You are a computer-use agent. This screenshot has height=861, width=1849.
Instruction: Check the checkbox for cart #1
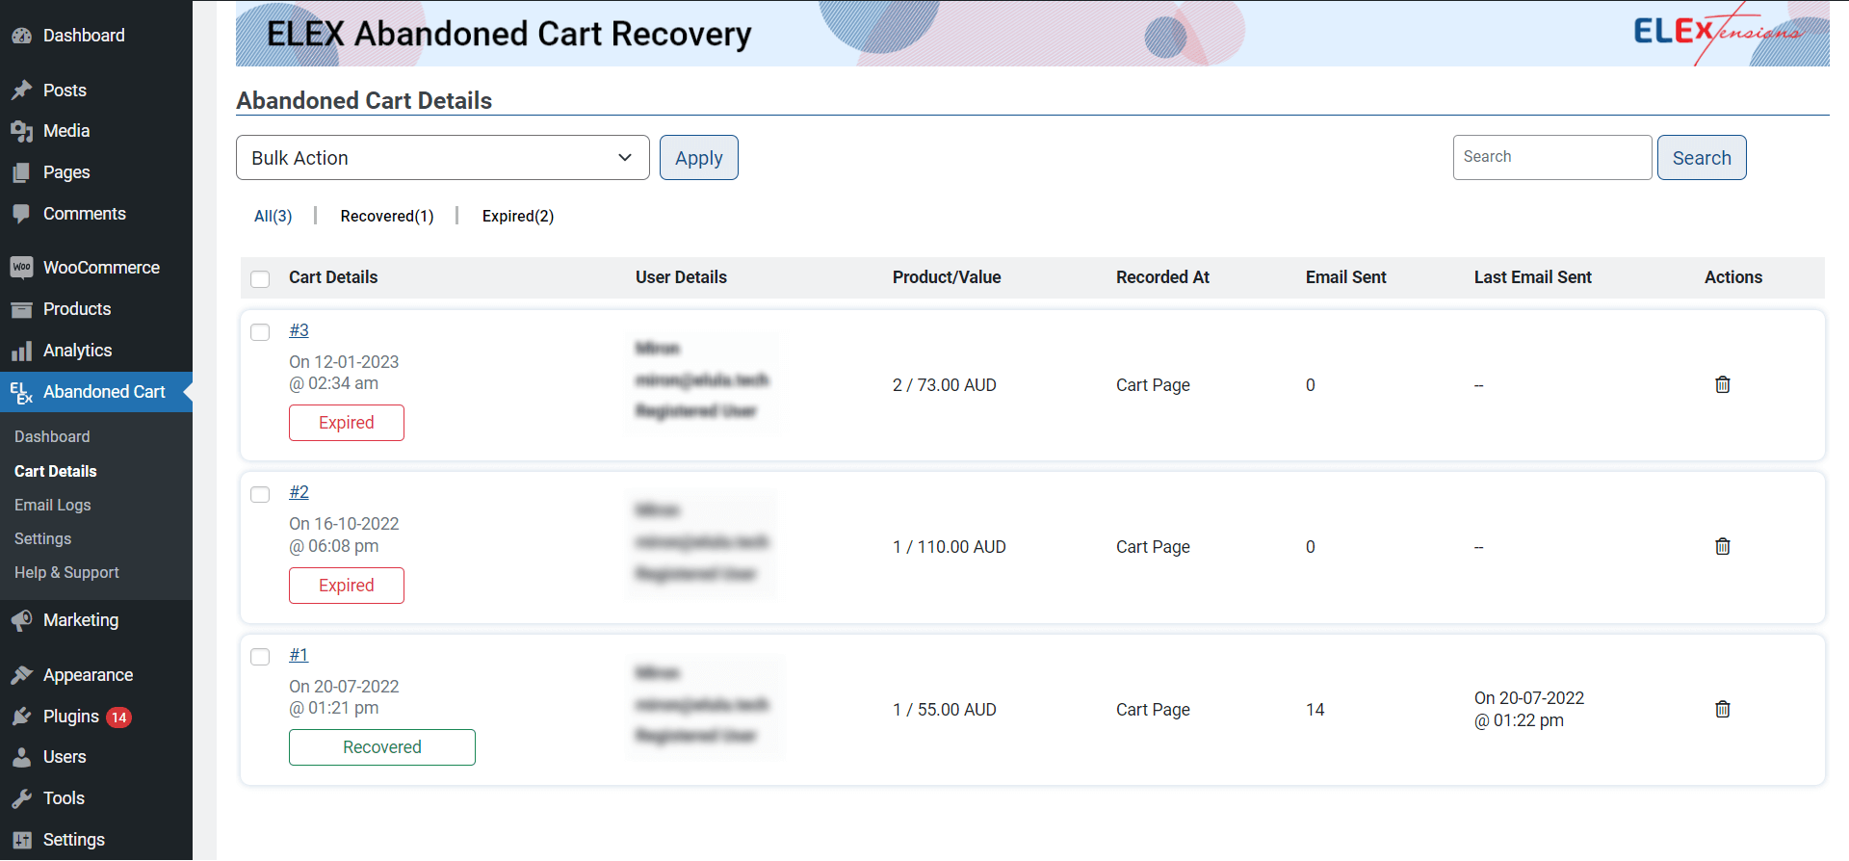(260, 657)
